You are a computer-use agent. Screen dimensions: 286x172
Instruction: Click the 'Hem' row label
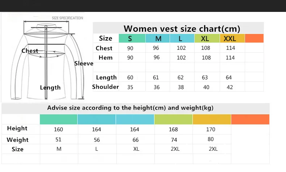106,58
